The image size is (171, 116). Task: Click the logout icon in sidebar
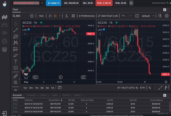[4, 113]
